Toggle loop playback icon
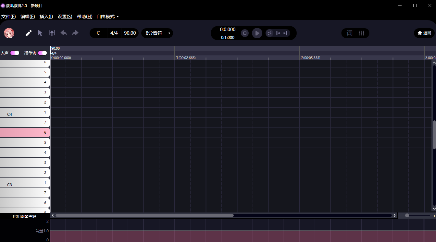Image resolution: width=436 pixels, height=242 pixels. (x=269, y=33)
